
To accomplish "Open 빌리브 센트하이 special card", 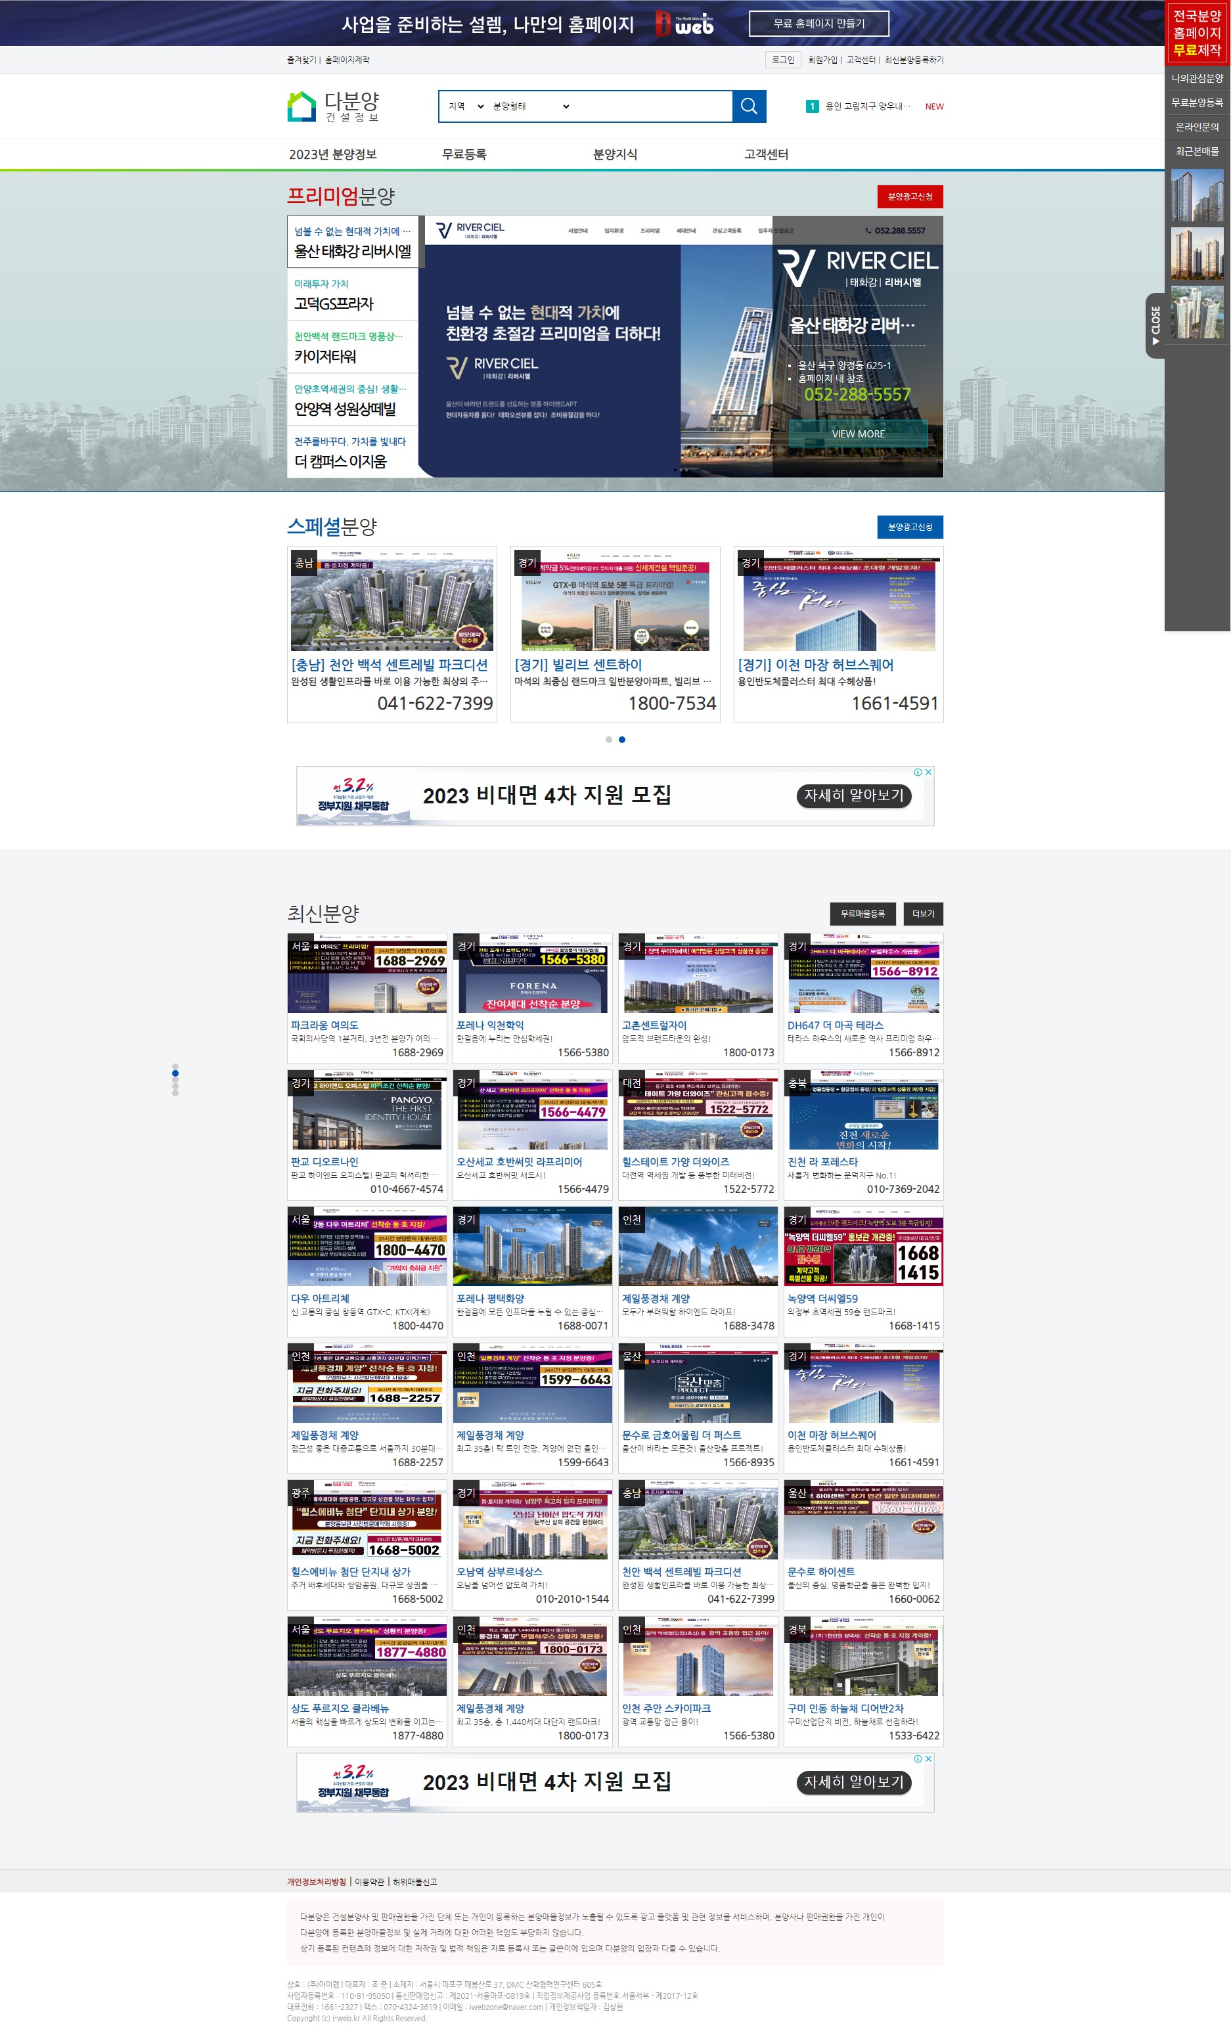I will point(615,634).
